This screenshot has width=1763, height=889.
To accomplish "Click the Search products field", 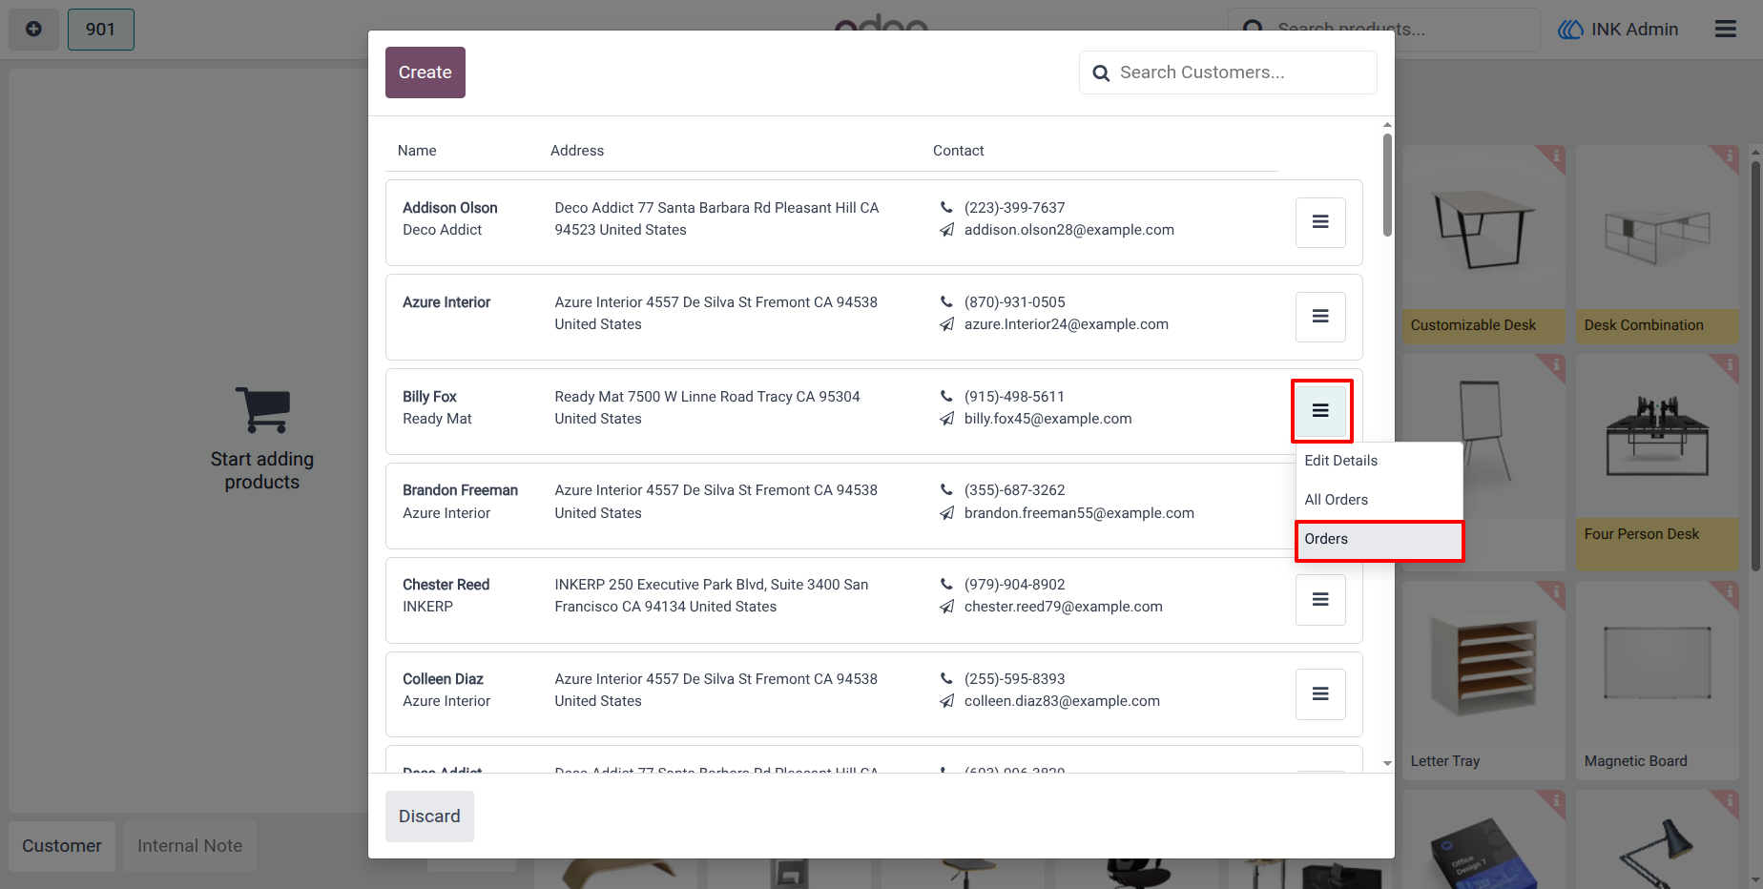I will (x=1383, y=29).
